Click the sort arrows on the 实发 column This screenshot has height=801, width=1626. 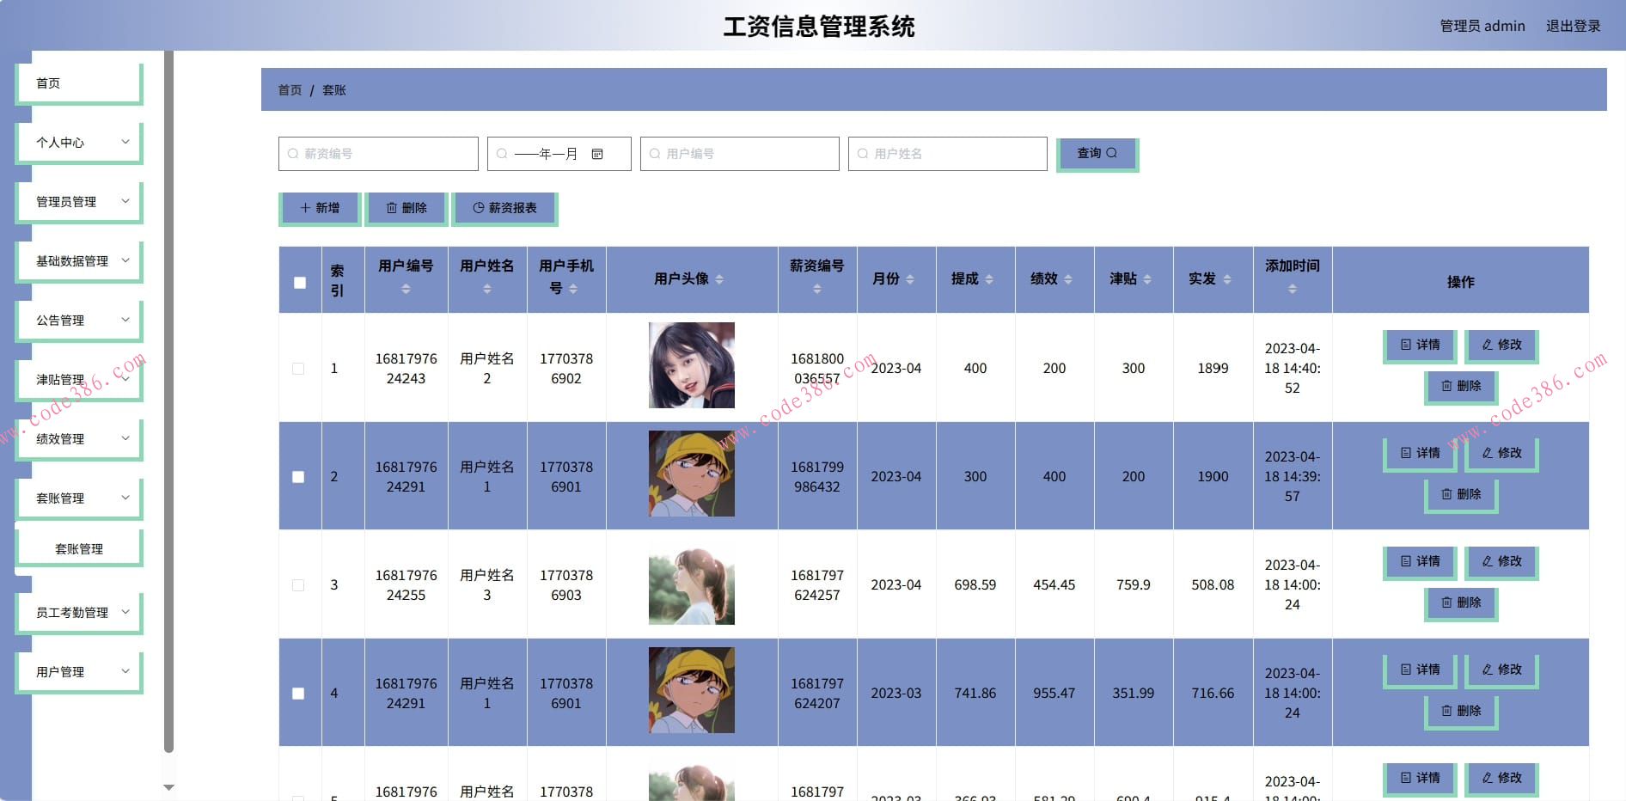pyautogui.click(x=1227, y=279)
